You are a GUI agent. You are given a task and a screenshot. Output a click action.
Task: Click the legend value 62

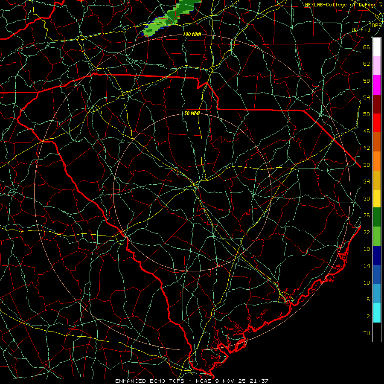367,64
